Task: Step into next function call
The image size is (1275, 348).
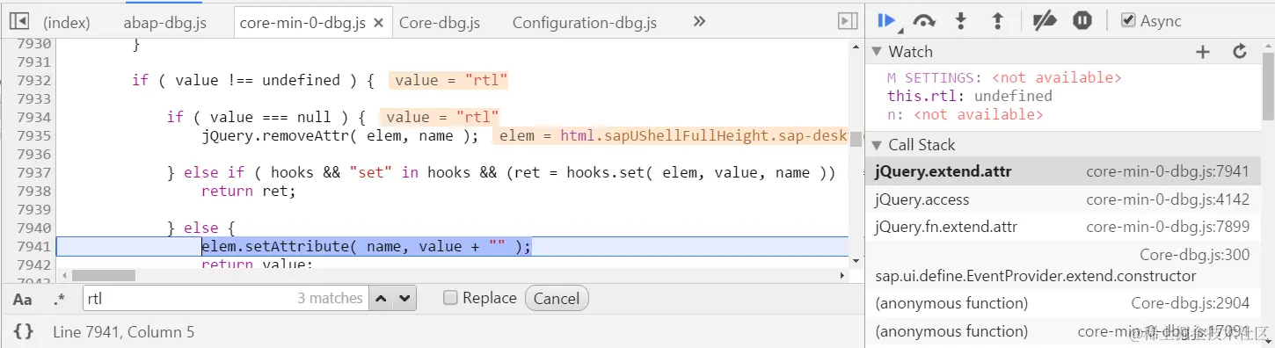Action: [960, 20]
